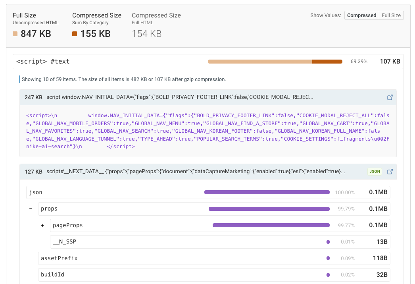Image resolution: width=415 pixels, height=284 pixels.
Task: Click the pageProps progress bar
Action: 271,225
